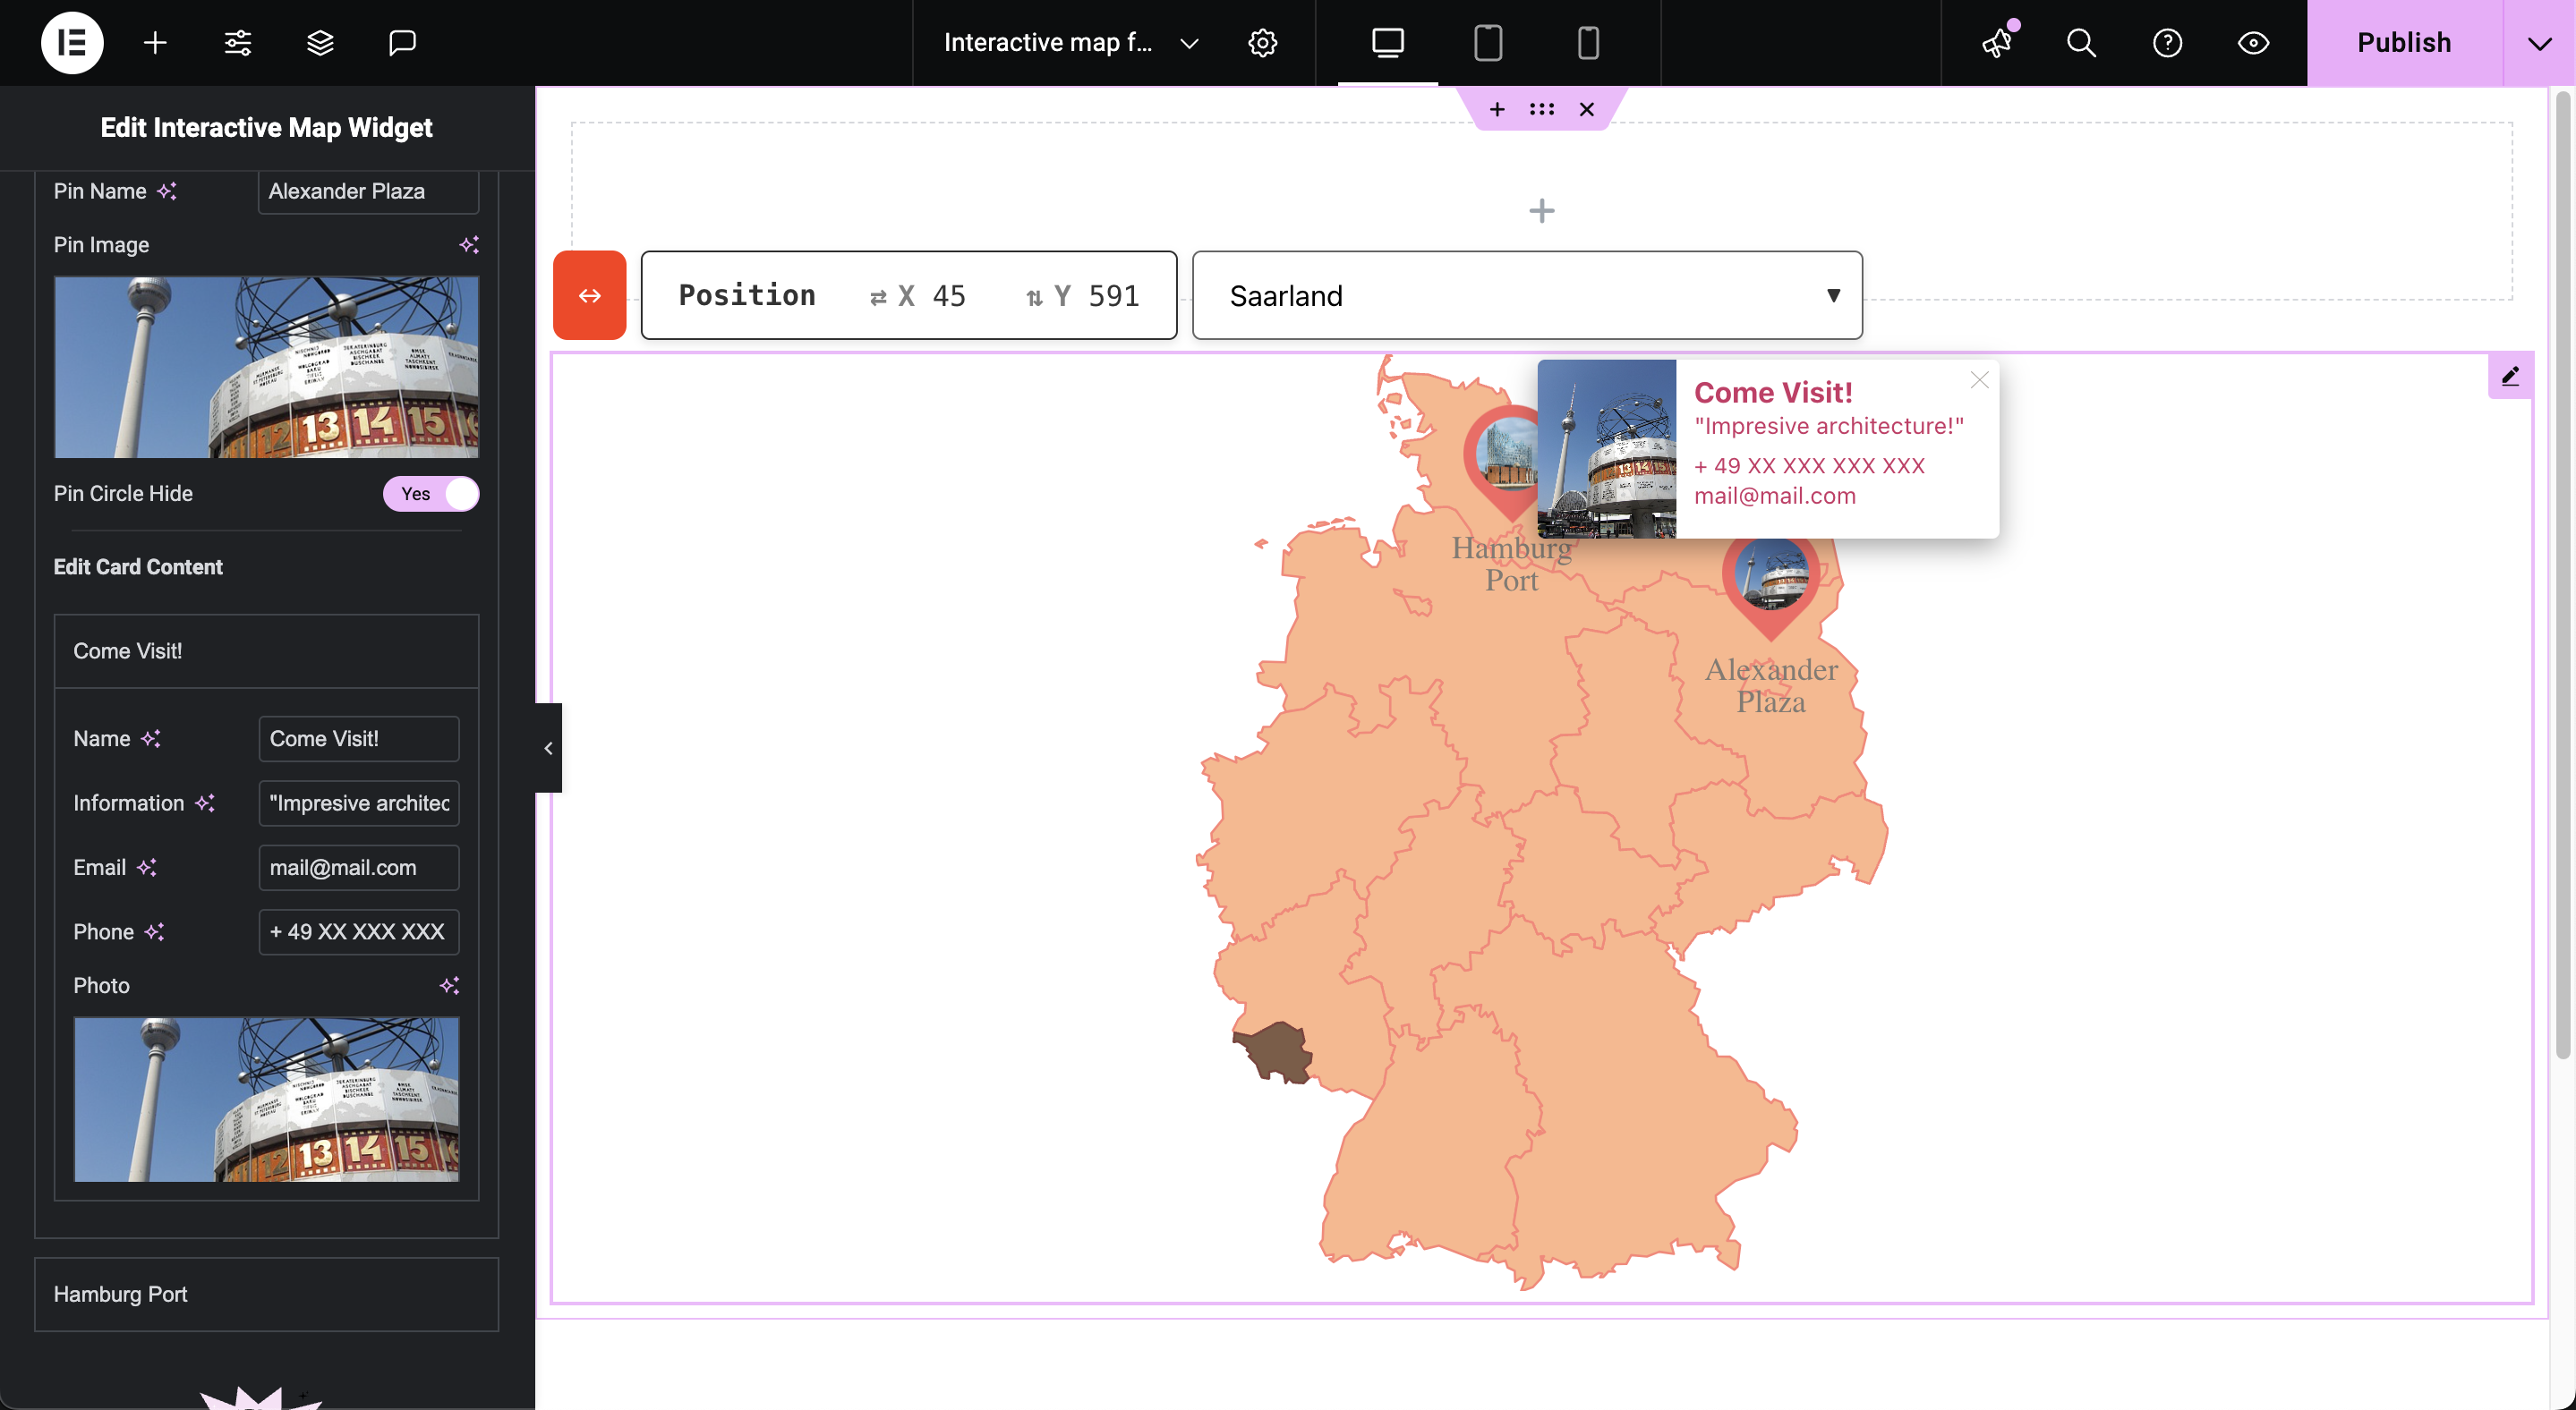
Task: Collapse the Come Visit! card item
Action: point(266,650)
